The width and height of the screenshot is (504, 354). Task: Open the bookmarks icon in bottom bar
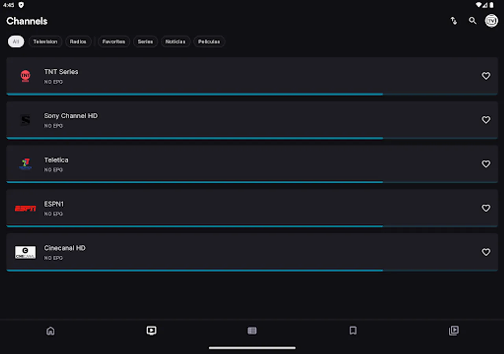(353, 331)
